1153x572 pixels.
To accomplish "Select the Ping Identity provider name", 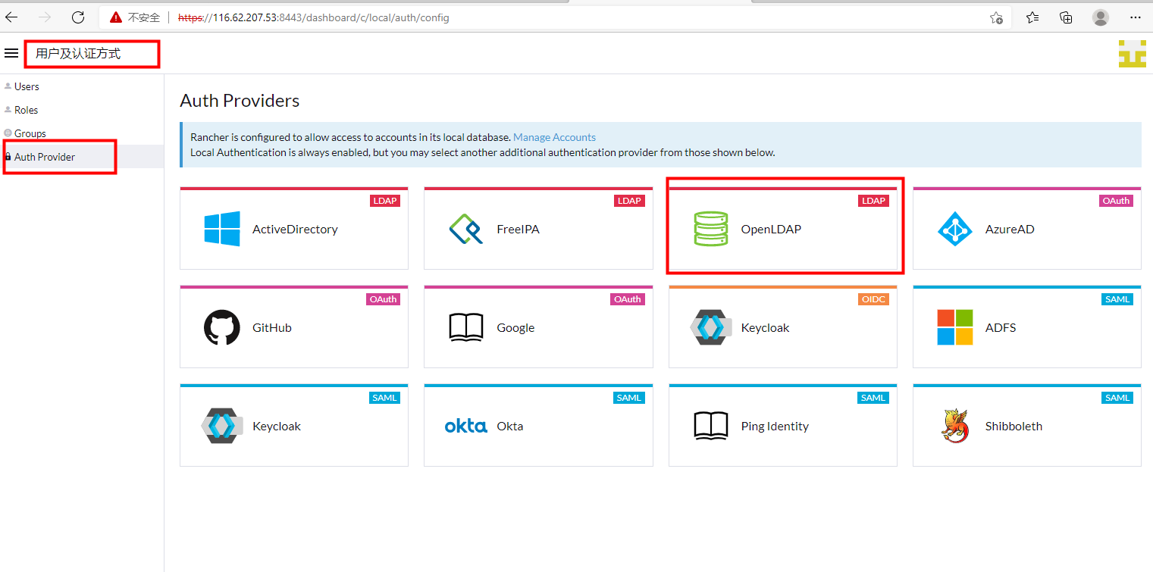I will click(775, 426).
